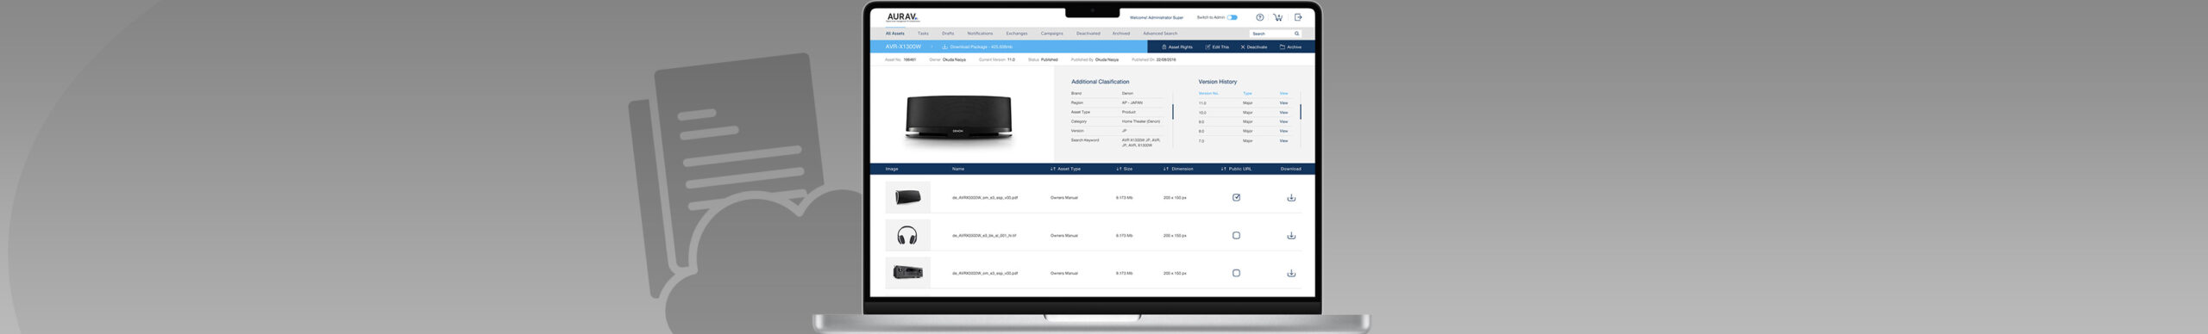Image resolution: width=2208 pixels, height=334 pixels.
Task: Sort table by Size column
Action: [1125, 169]
